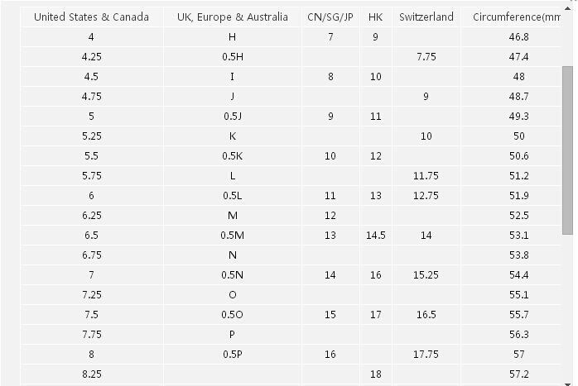Click the 55.7 circumference cell
The height and width of the screenshot is (386, 578).
(x=519, y=315)
